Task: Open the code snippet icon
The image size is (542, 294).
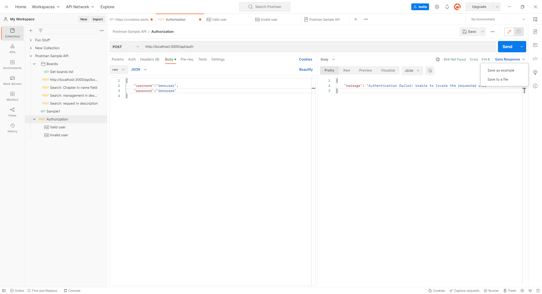Action: pos(535,59)
